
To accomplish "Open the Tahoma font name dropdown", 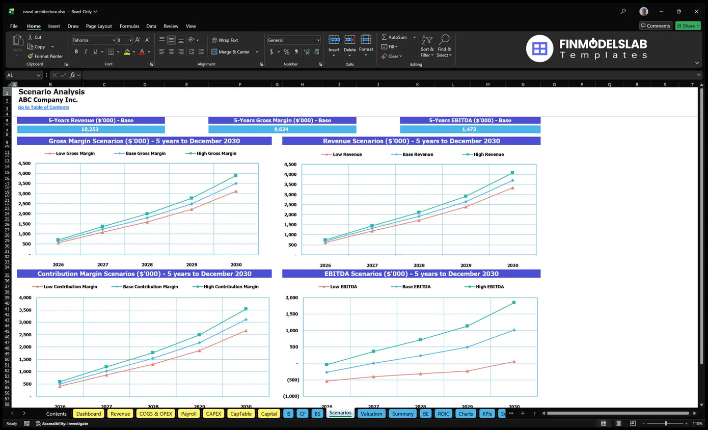I will coord(113,40).
